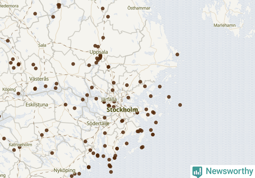Screen dimensions: 255x178
Task: Click the Köping map label
Action: tap(9, 89)
